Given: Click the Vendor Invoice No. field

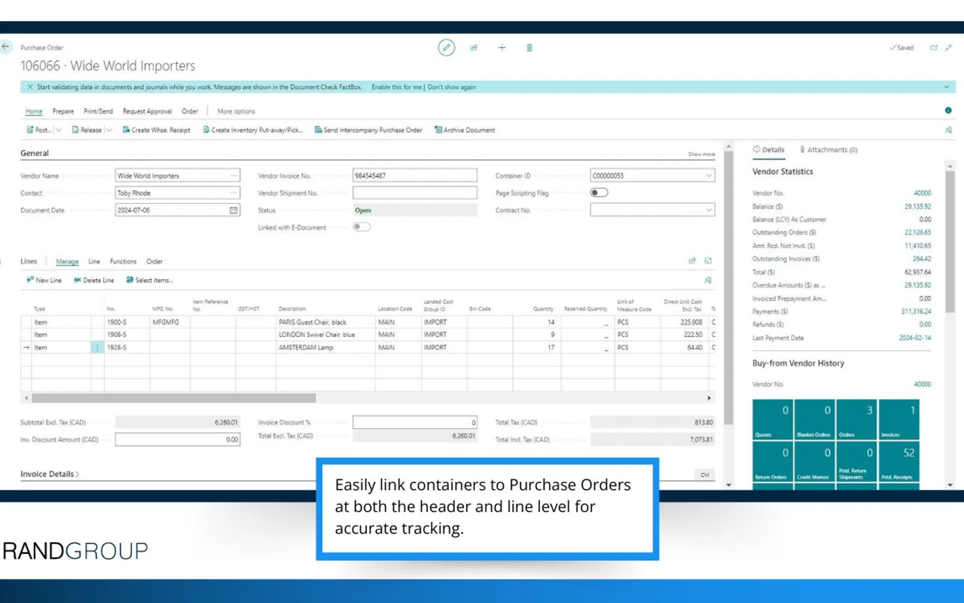Looking at the screenshot, I should (415, 175).
